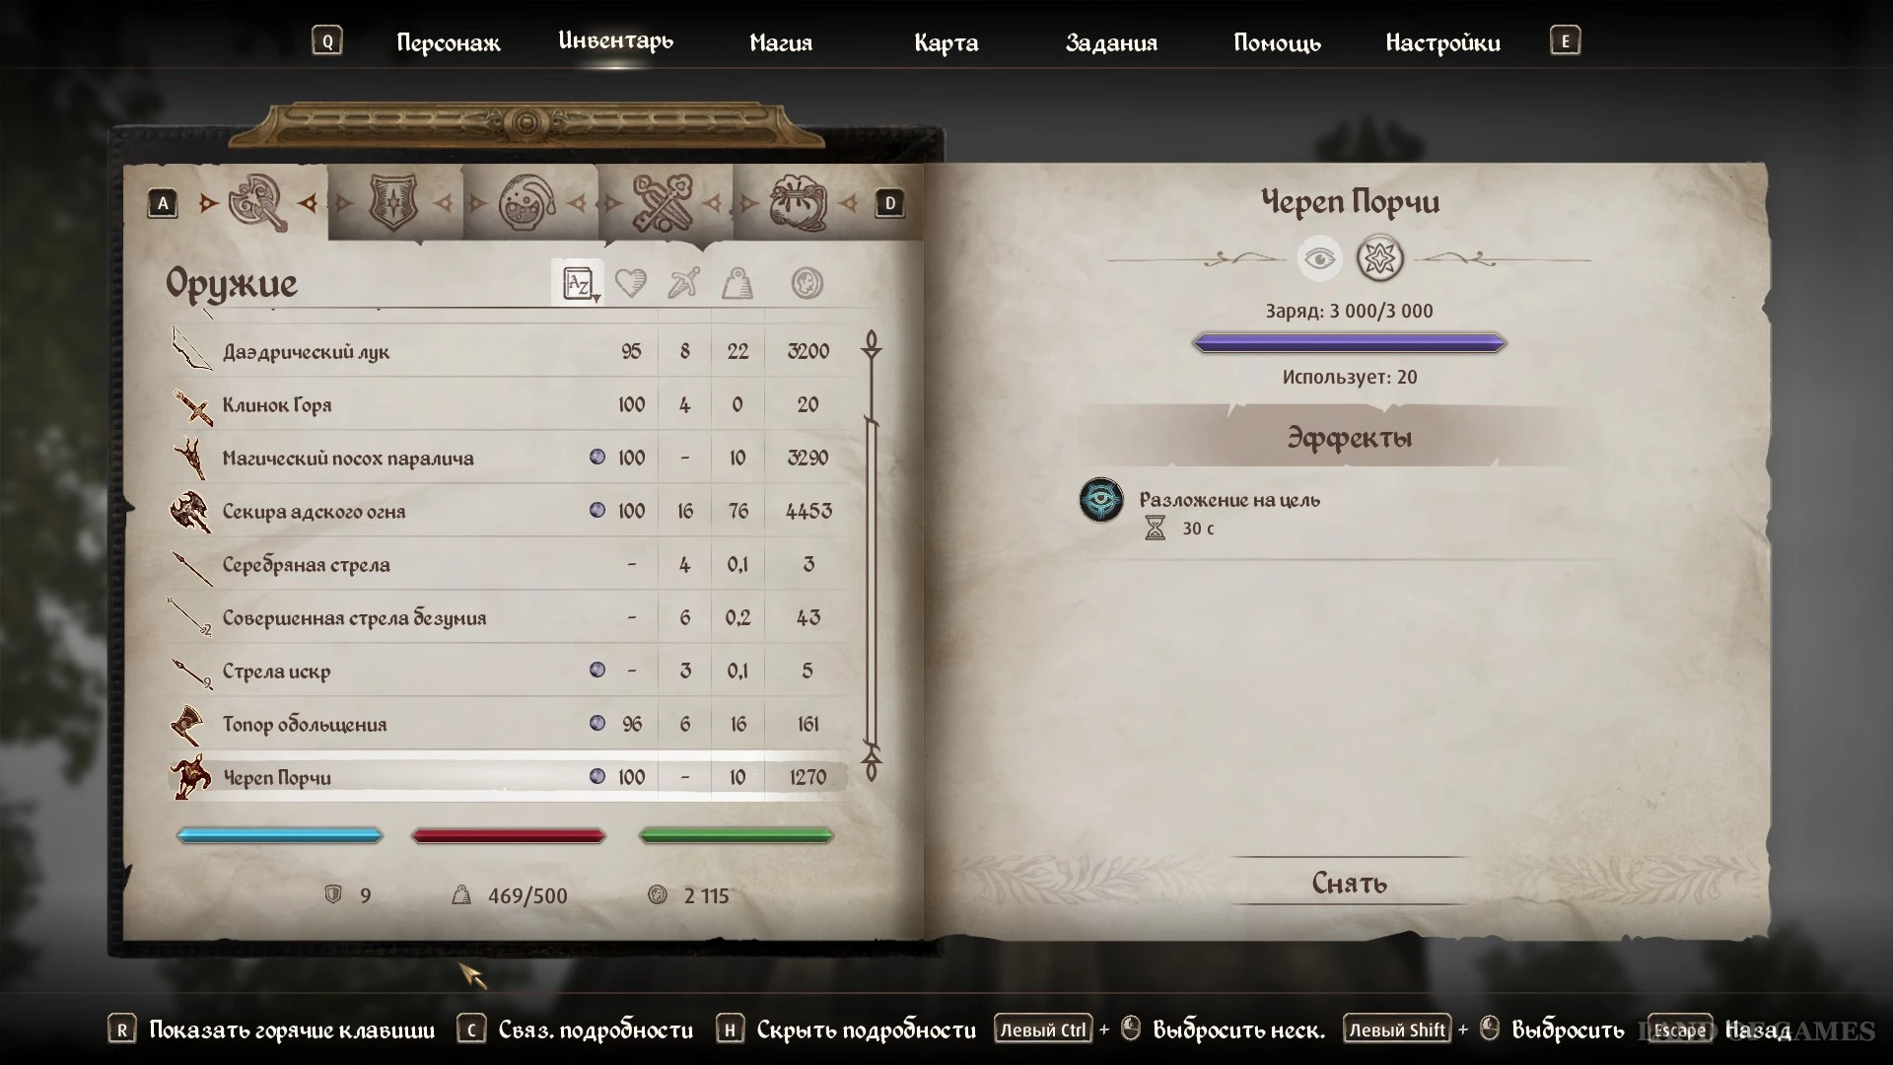Screen dimensions: 1893x1065
Task: Click the Снять button
Action: [1349, 883]
